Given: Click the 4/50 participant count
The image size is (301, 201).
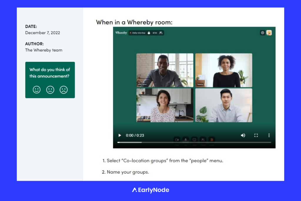Looking at the screenshot, I should pos(155,33).
